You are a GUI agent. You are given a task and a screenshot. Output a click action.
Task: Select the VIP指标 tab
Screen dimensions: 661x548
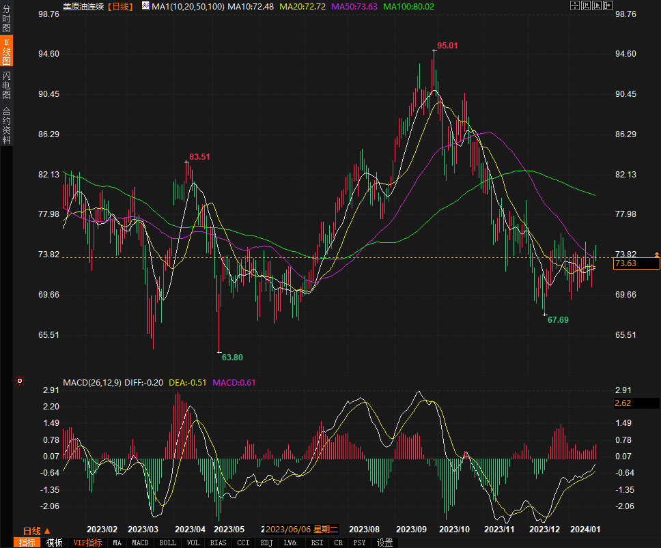[87, 543]
